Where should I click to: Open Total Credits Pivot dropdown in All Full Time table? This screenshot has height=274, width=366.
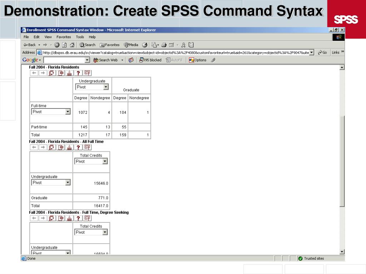click(x=91, y=162)
